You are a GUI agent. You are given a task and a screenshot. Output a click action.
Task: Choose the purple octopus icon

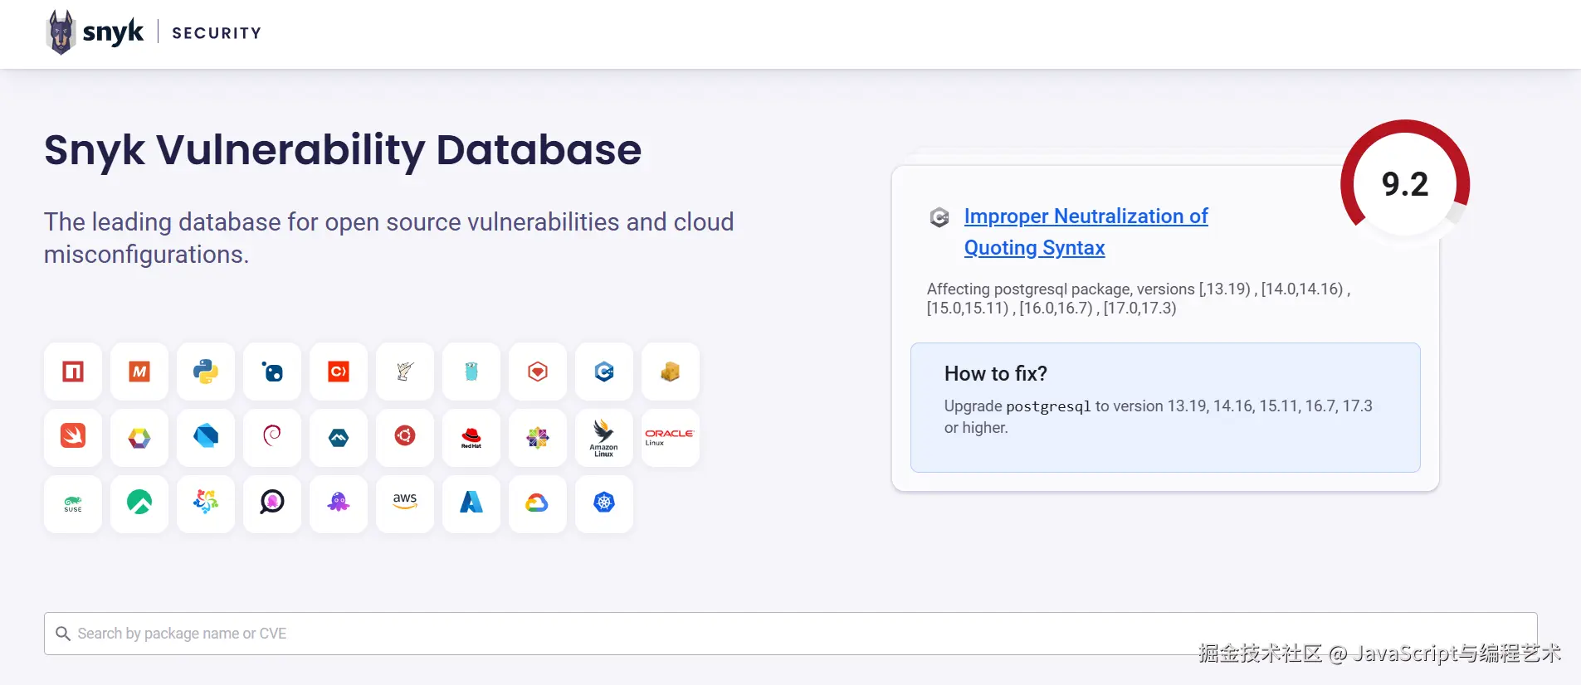[339, 503]
